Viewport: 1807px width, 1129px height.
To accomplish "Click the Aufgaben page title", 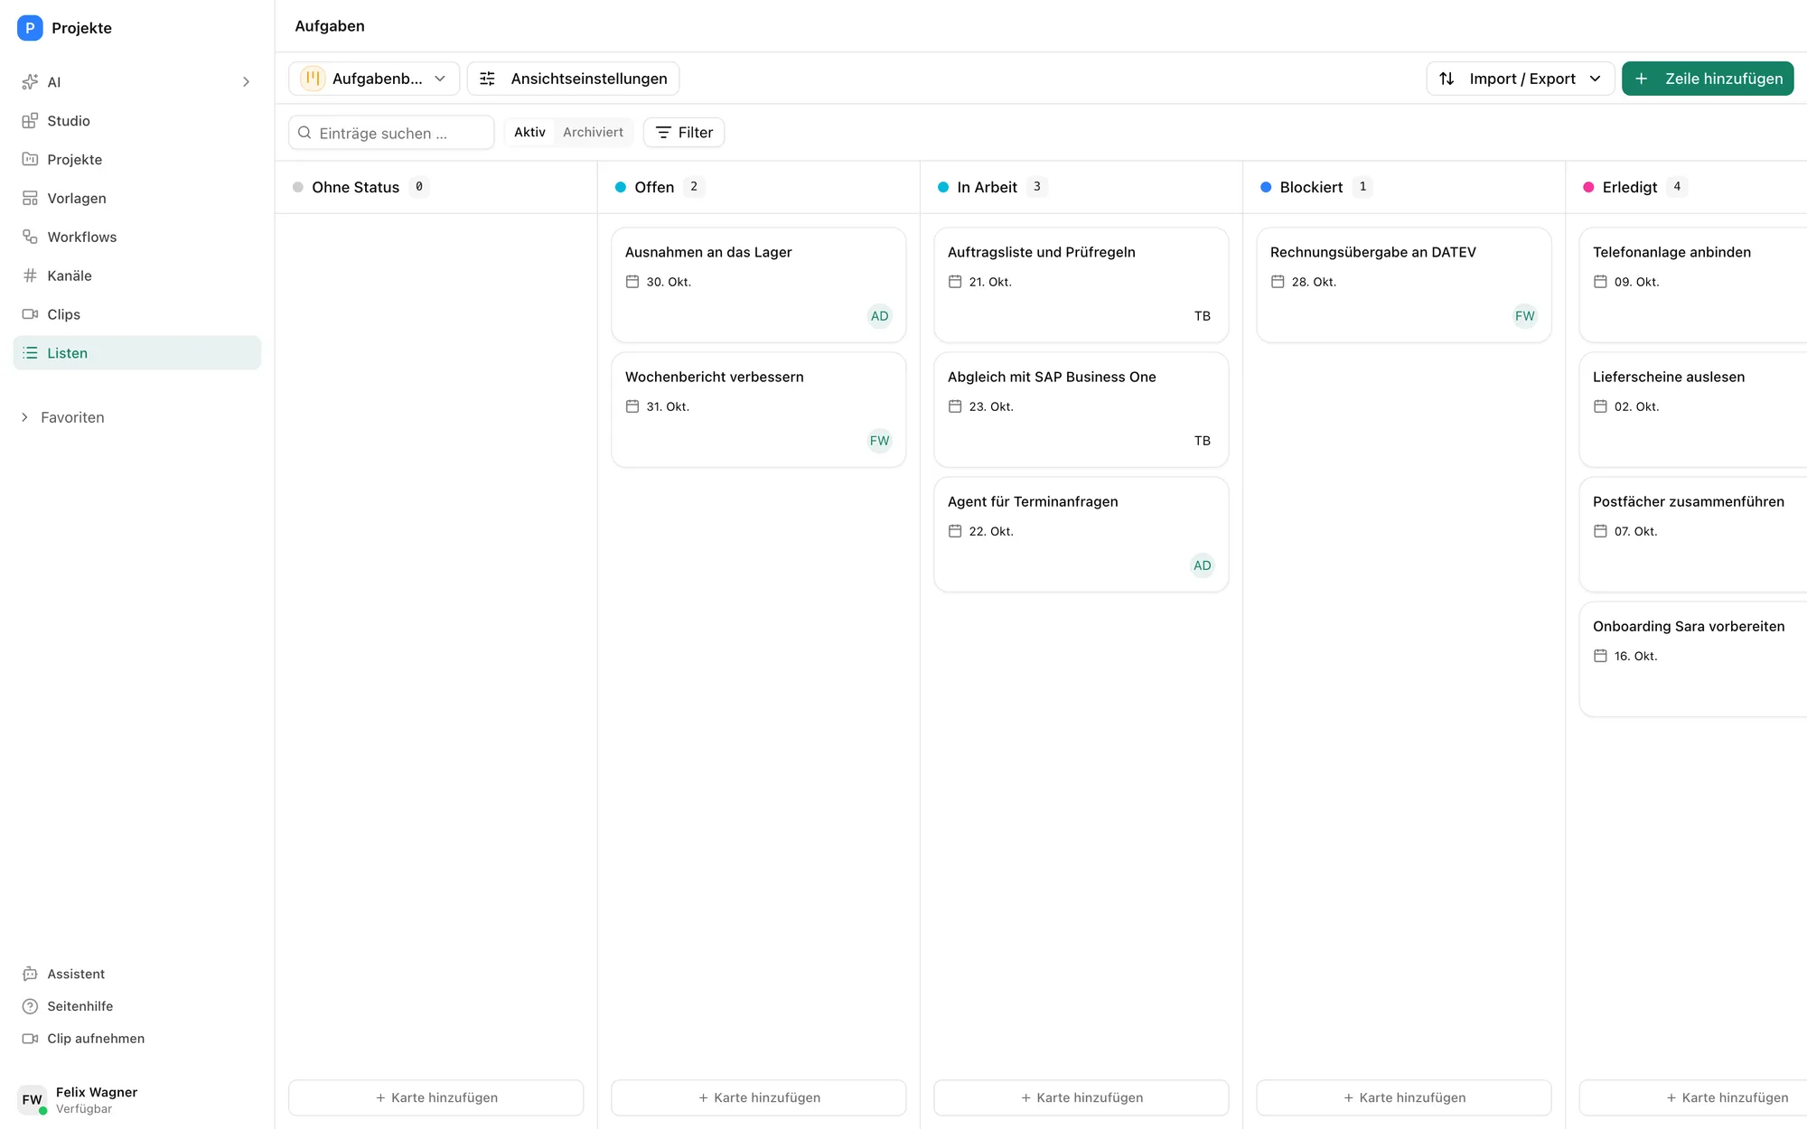I will pos(330,26).
